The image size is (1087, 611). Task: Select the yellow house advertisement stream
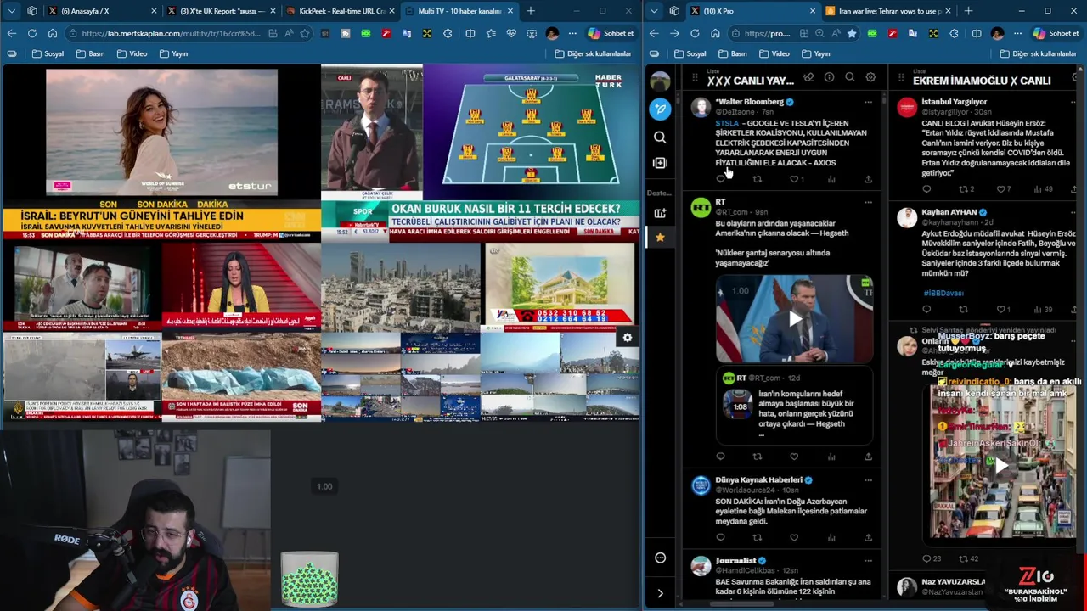tap(560, 286)
